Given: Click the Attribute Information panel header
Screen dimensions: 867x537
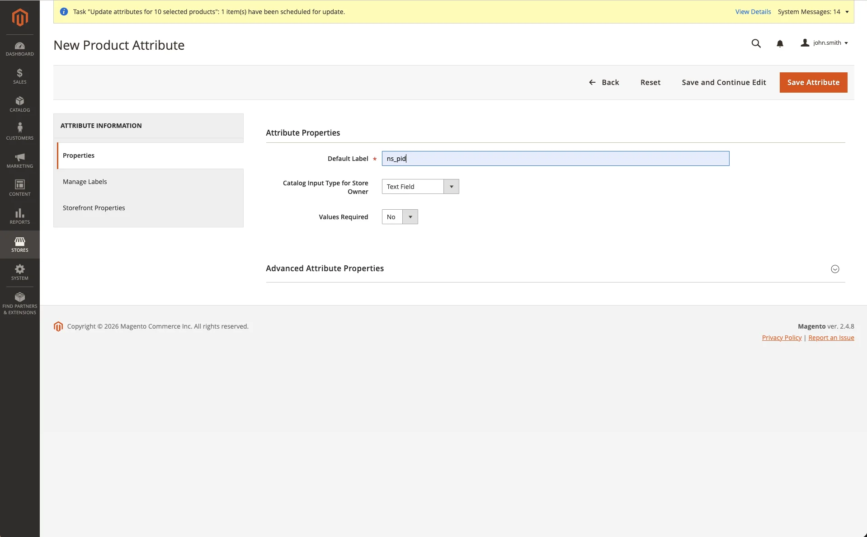Looking at the screenshot, I should point(148,126).
